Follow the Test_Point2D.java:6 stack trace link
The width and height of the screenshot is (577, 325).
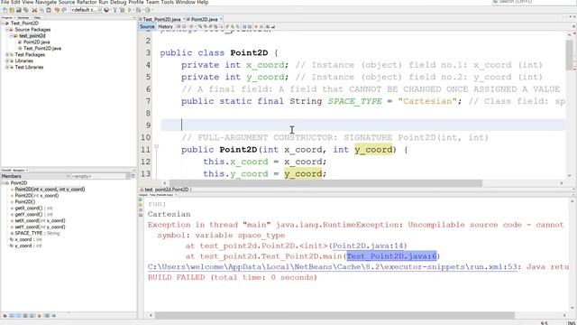(x=391, y=256)
